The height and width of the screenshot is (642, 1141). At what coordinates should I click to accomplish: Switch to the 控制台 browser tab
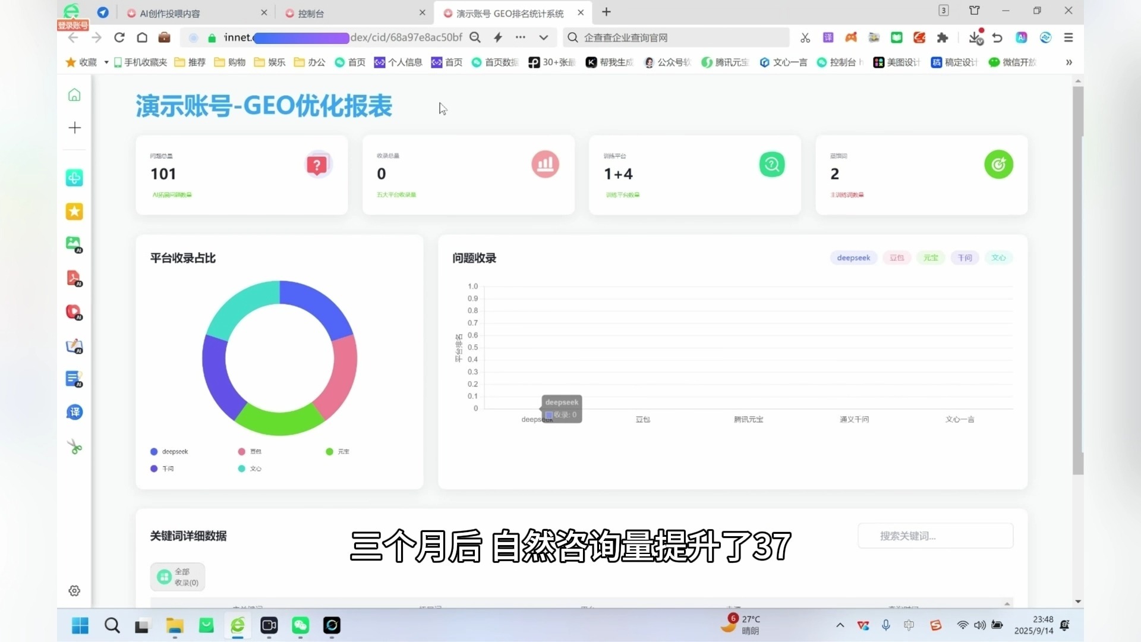pyautogui.click(x=355, y=13)
